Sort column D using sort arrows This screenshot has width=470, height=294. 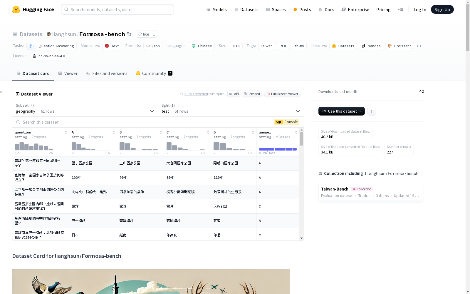pyautogui.click(x=253, y=132)
